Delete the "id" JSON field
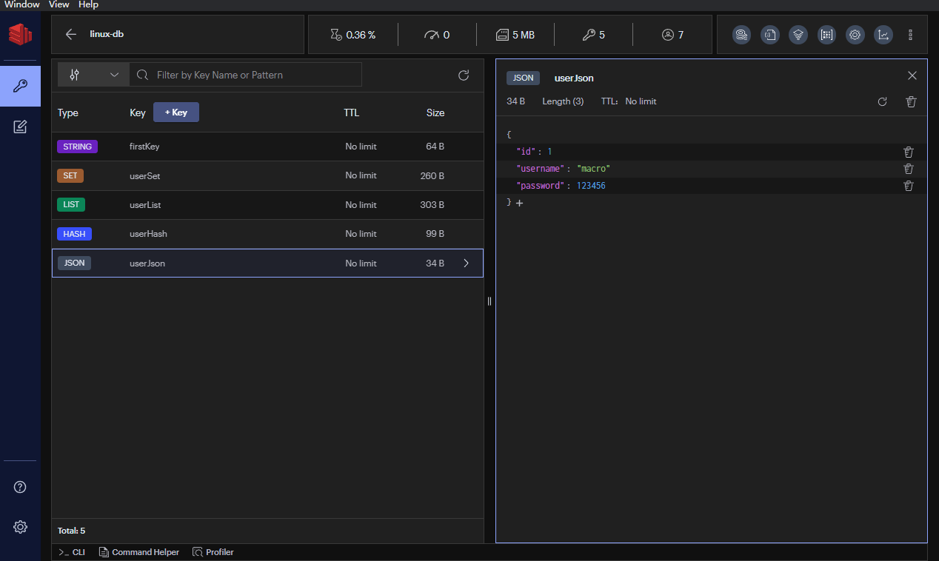 point(909,152)
